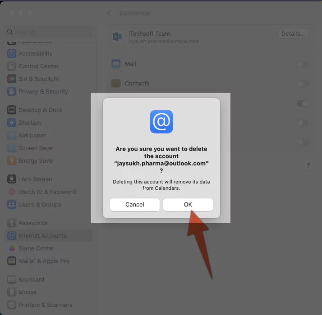Click the Mouse sidebar icon
The width and height of the screenshot is (322, 315).
(12, 292)
